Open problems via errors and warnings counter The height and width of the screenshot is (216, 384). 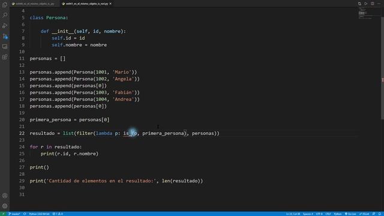pos(58,214)
